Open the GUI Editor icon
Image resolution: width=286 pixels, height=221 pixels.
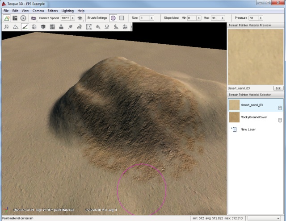(15, 18)
